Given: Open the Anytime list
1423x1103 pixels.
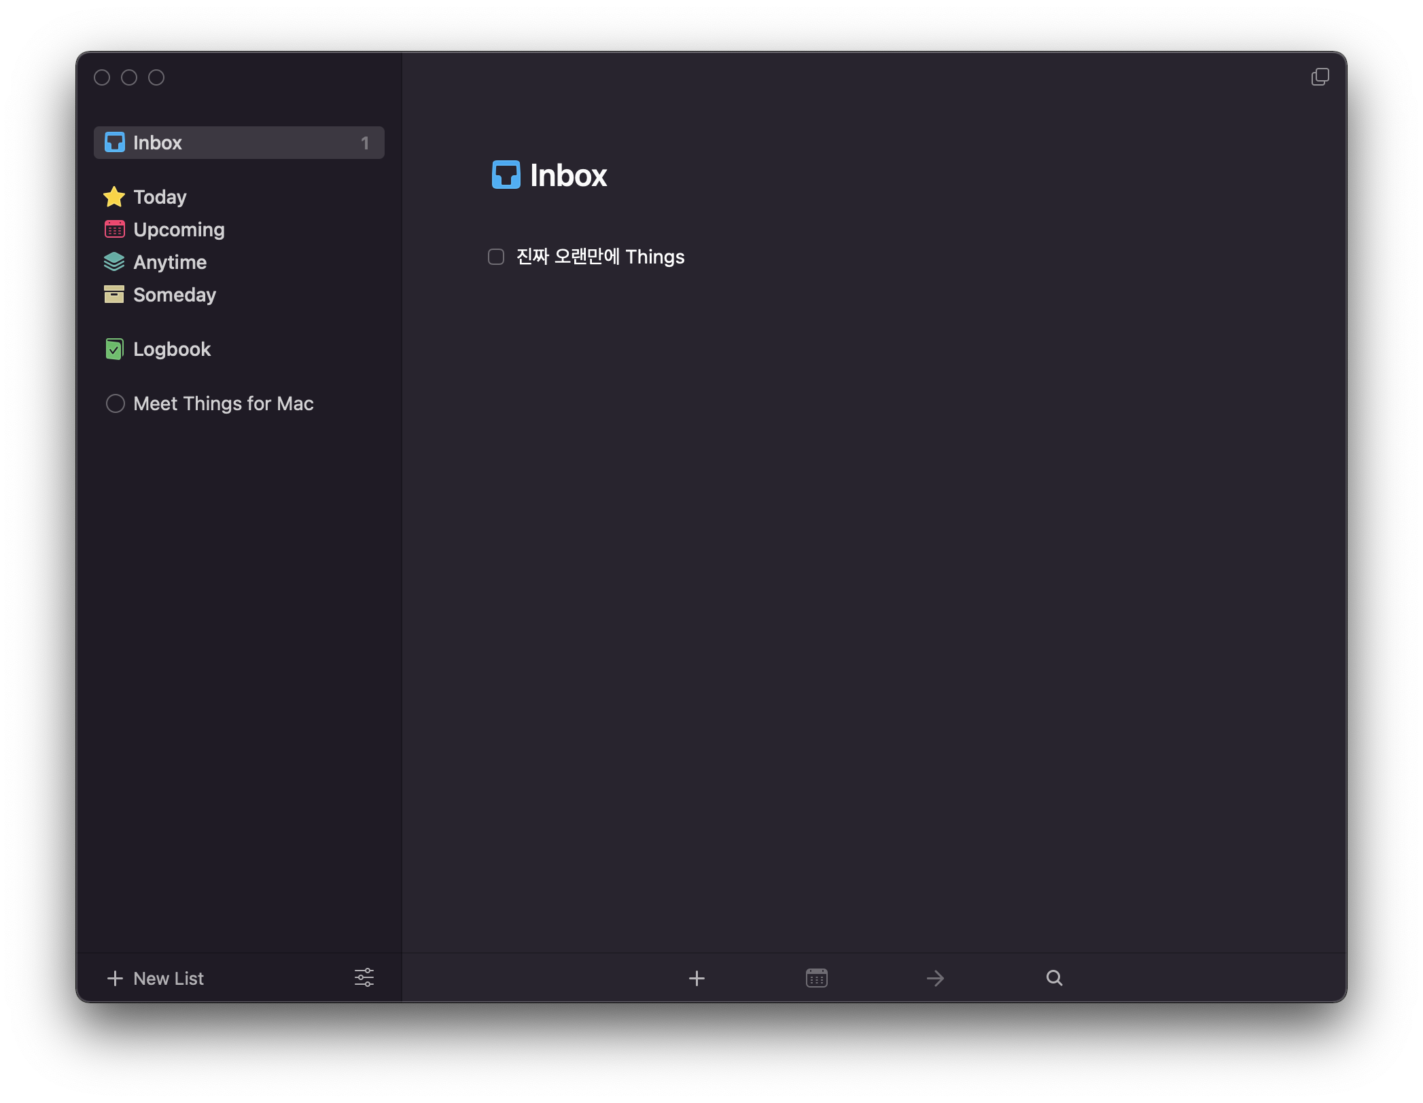Looking at the screenshot, I should coord(170,262).
